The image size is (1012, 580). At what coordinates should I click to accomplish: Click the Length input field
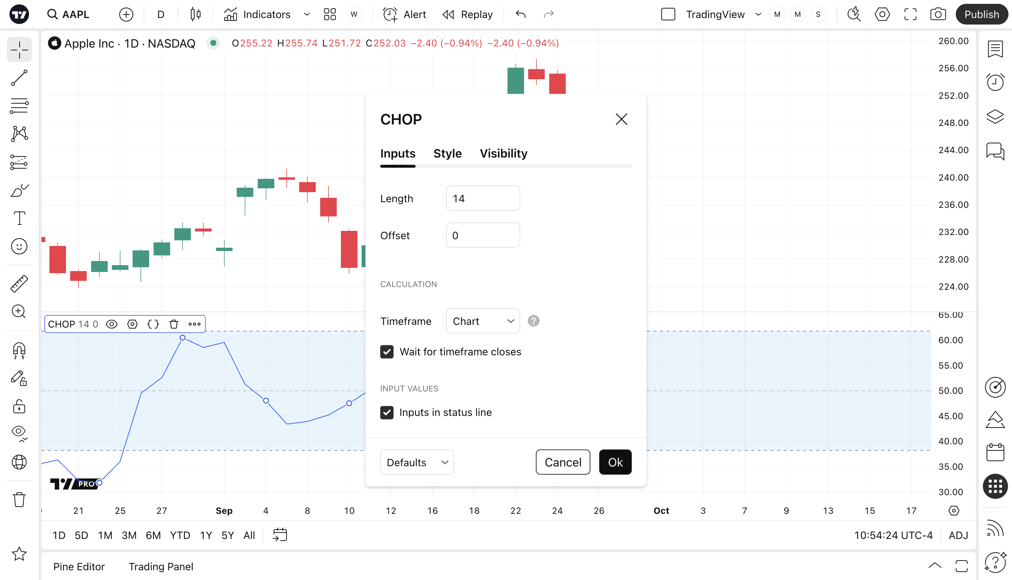[483, 198]
